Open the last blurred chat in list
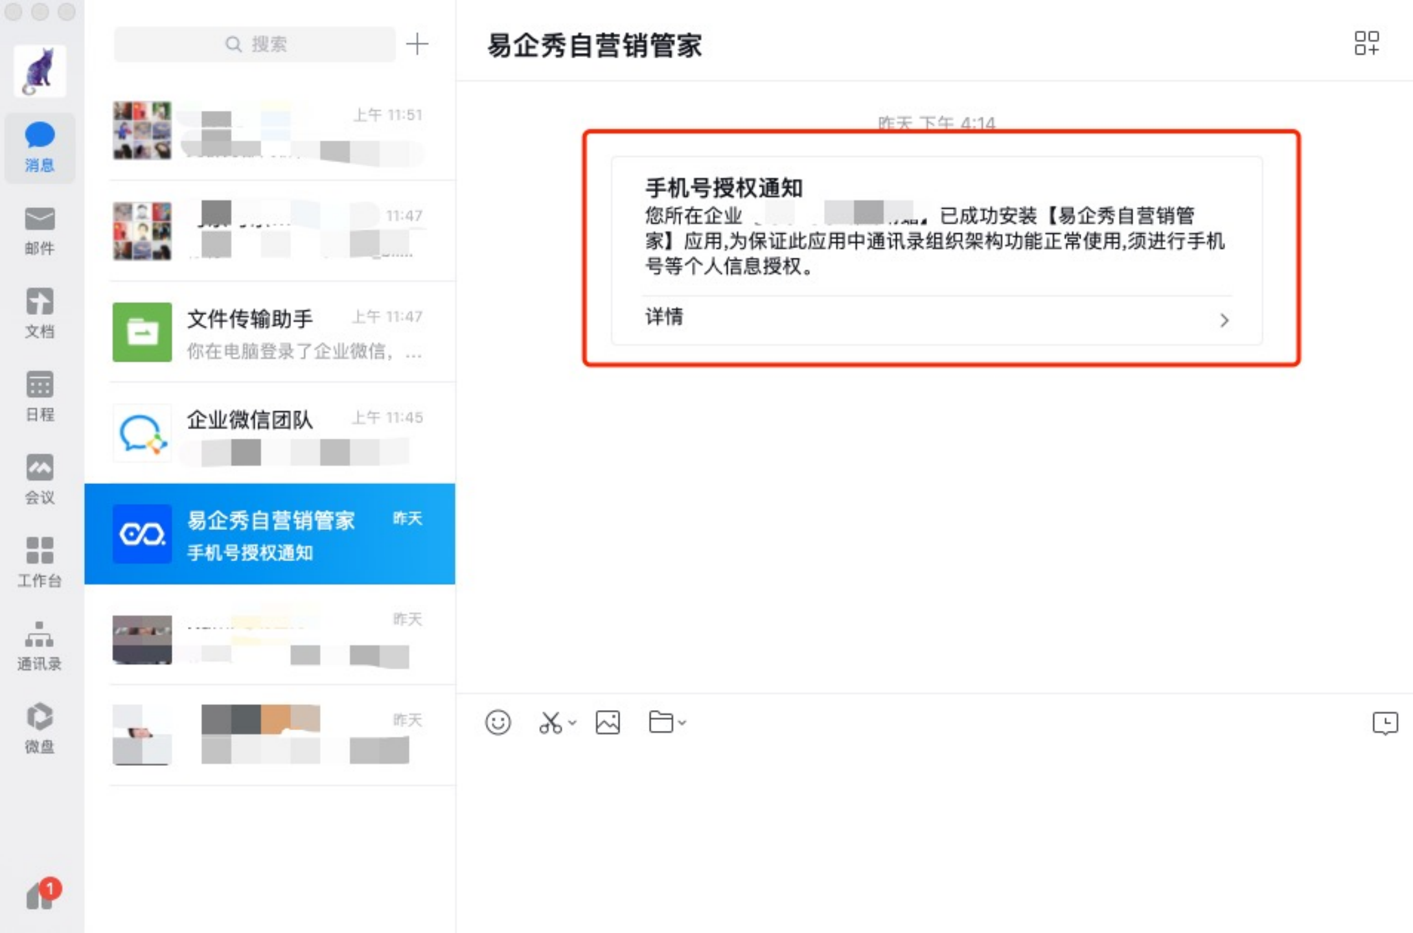The image size is (1413, 933). point(270,735)
